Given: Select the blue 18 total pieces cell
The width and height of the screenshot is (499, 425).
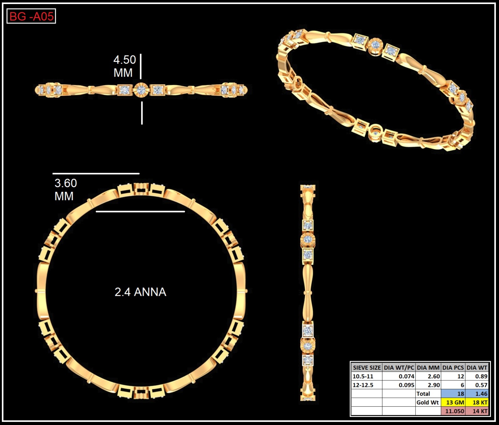Looking at the screenshot, I should tap(453, 394).
